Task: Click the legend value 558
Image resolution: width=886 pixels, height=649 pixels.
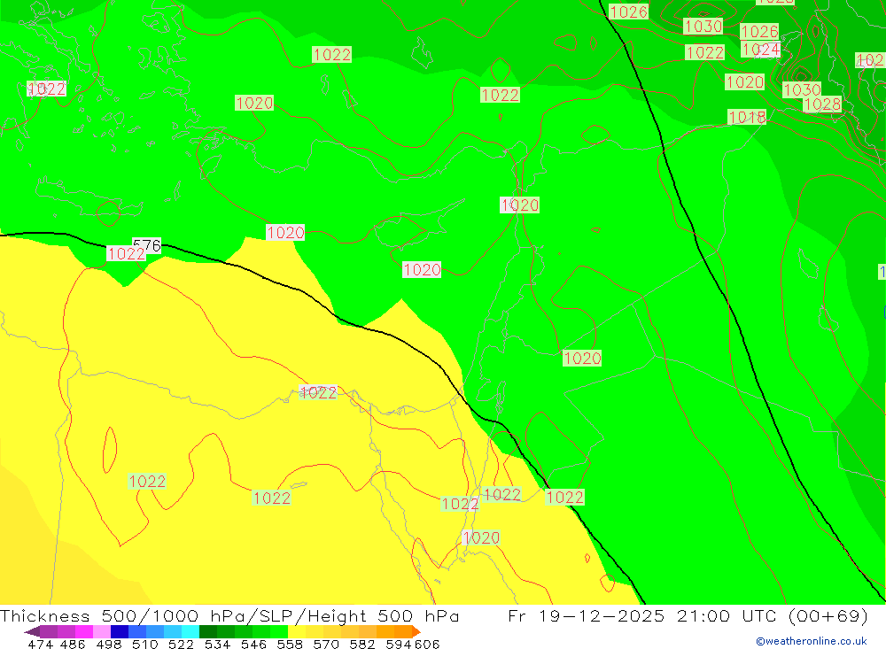Action: pyautogui.click(x=290, y=644)
